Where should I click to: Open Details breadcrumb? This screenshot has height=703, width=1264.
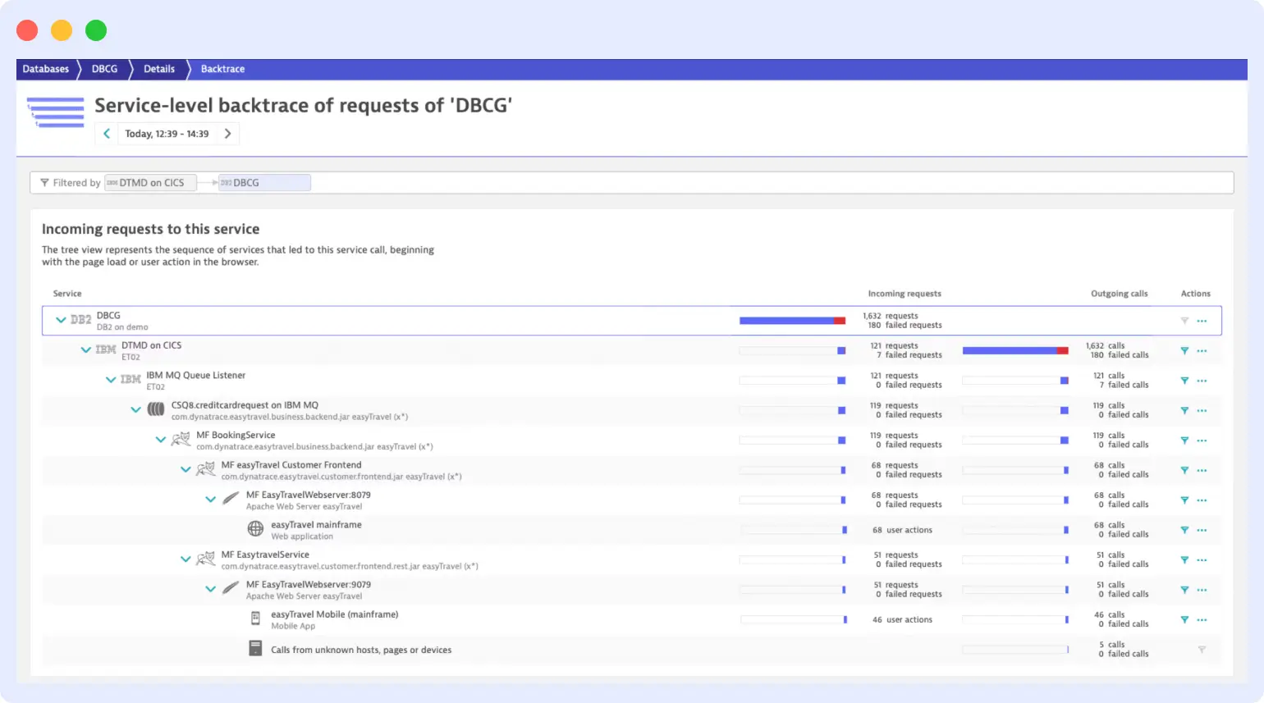[159, 69]
